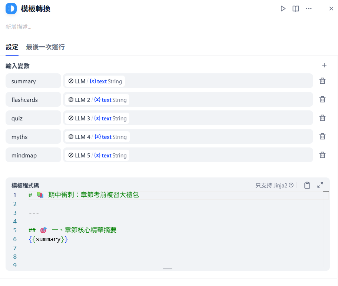Expand the code editor to fullscreen
The image size is (338, 286).
pyautogui.click(x=320, y=185)
